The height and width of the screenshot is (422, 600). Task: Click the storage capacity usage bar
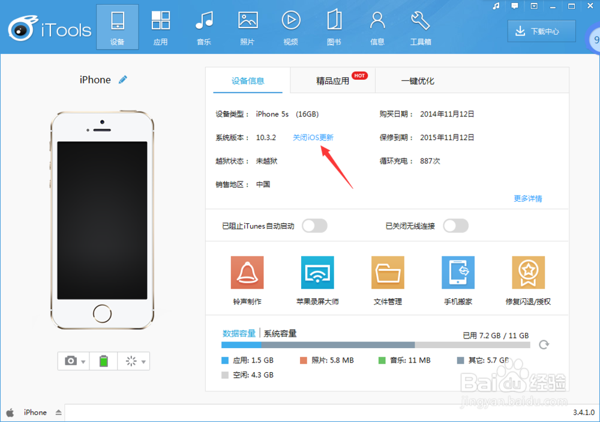click(375, 345)
